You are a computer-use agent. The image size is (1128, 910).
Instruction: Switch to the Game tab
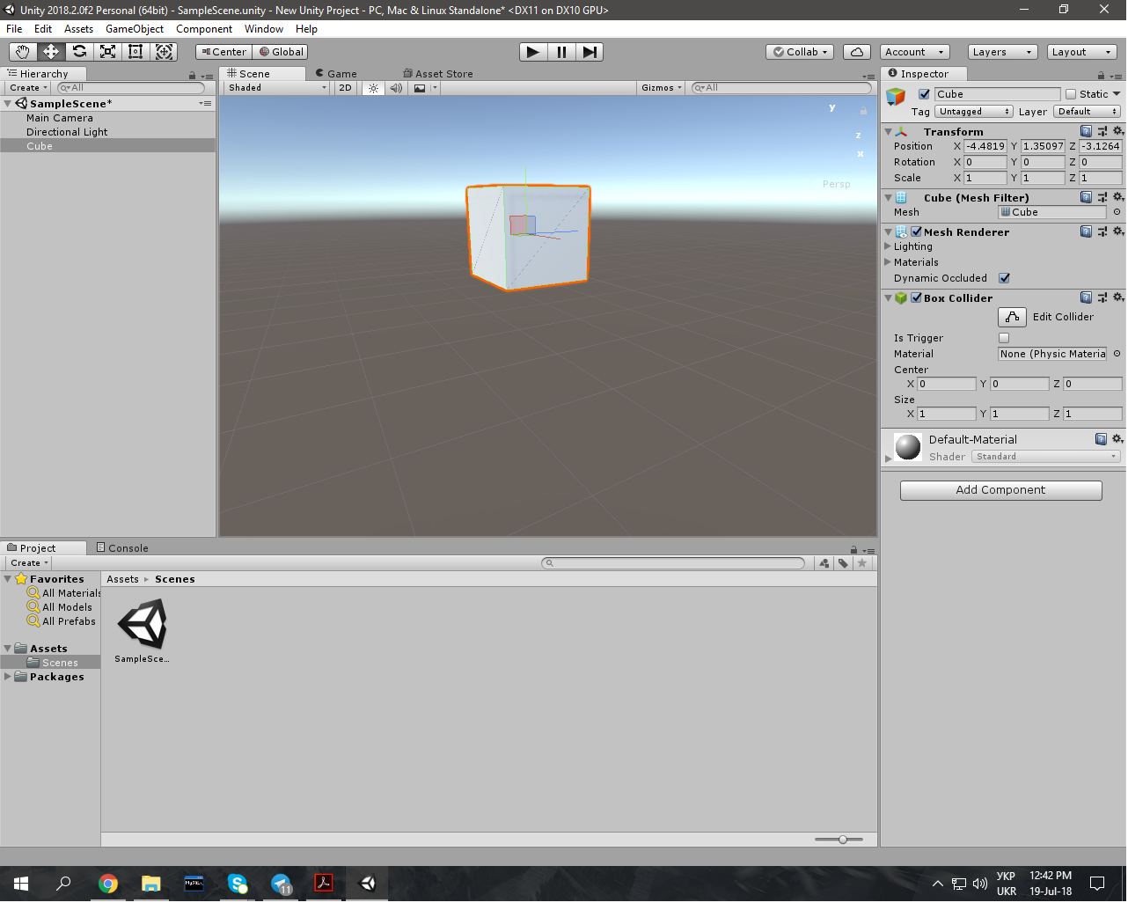pyautogui.click(x=336, y=74)
